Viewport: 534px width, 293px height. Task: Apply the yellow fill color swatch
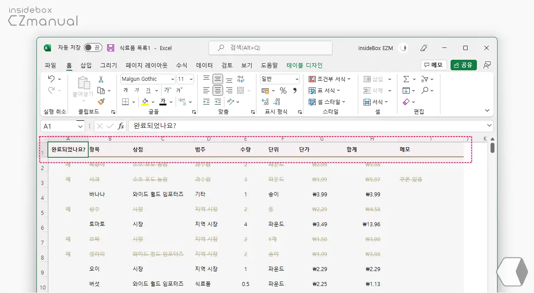point(145,102)
